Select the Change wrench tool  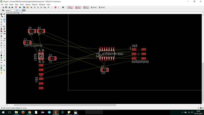click(4, 29)
